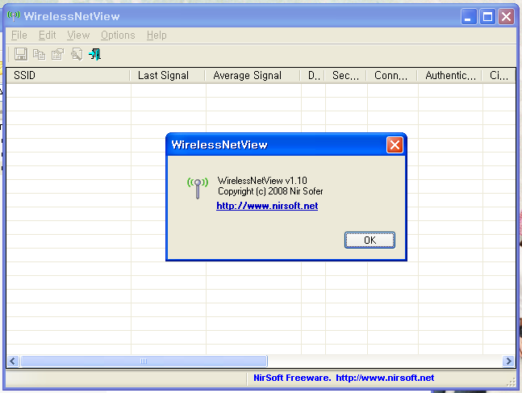Sort by the Average Signal column header
522x393 pixels.
[253, 75]
